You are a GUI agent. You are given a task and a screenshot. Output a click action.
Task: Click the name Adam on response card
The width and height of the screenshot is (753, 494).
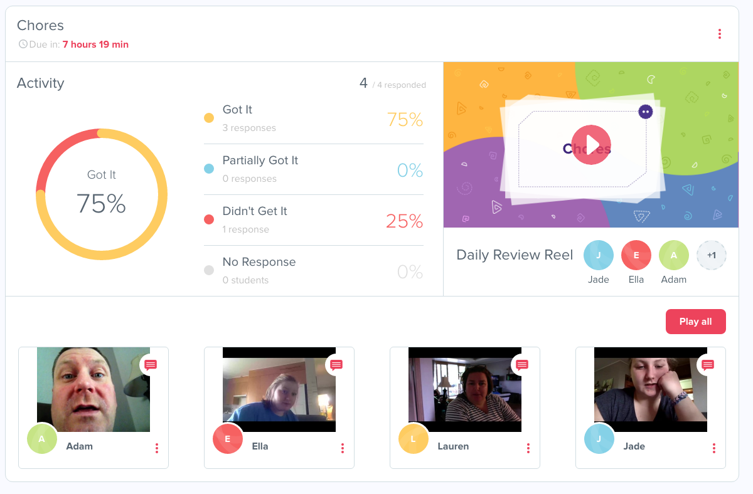point(79,446)
